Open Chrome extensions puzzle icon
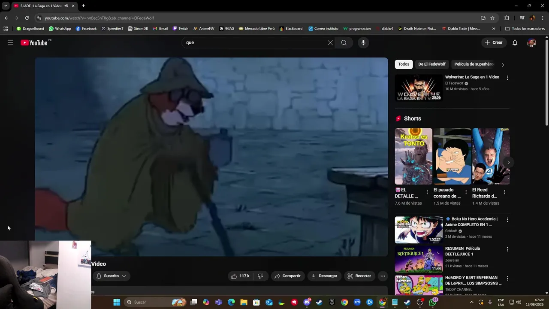This screenshot has height=309, width=549. pos(507,18)
